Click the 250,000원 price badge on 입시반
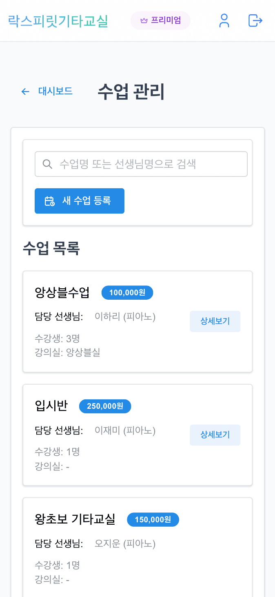The image size is (275, 597). [x=105, y=406]
